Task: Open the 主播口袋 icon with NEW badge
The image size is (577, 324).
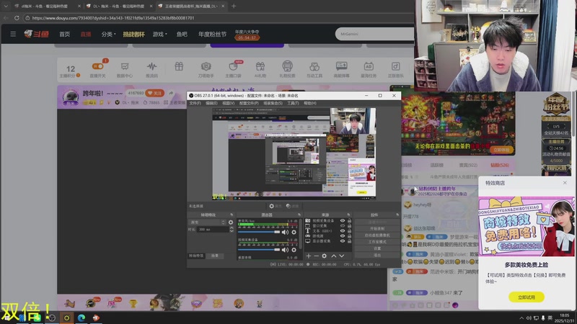Action: point(233,69)
